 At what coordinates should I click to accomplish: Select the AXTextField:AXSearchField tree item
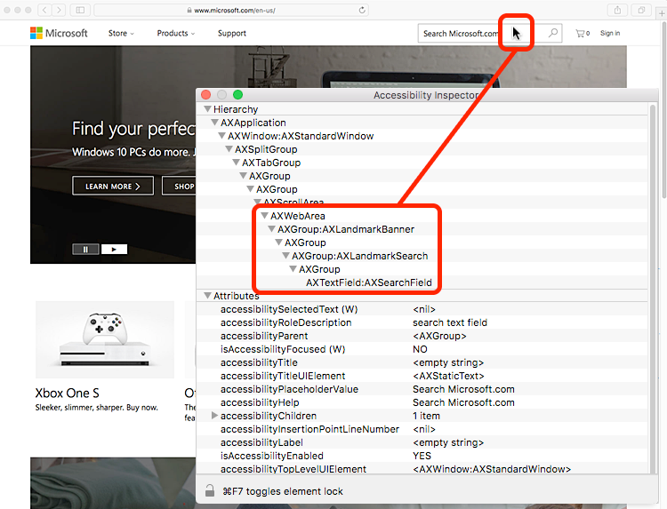[369, 282]
